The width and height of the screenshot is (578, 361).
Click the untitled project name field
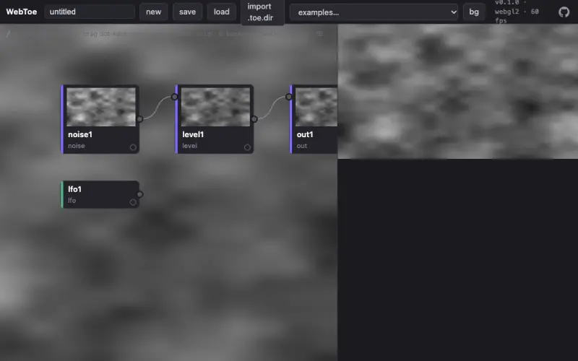pyautogui.click(x=90, y=12)
